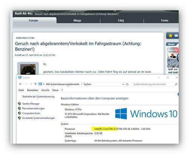Screen dimensions: 189x154
Task: Open the Geräte-Manager link
Action: pos(31,104)
